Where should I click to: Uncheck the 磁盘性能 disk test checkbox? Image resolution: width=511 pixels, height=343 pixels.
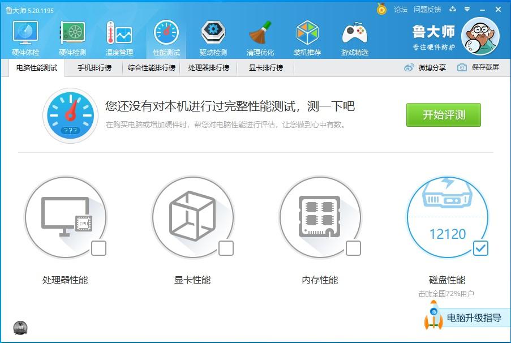[x=480, y=248]
